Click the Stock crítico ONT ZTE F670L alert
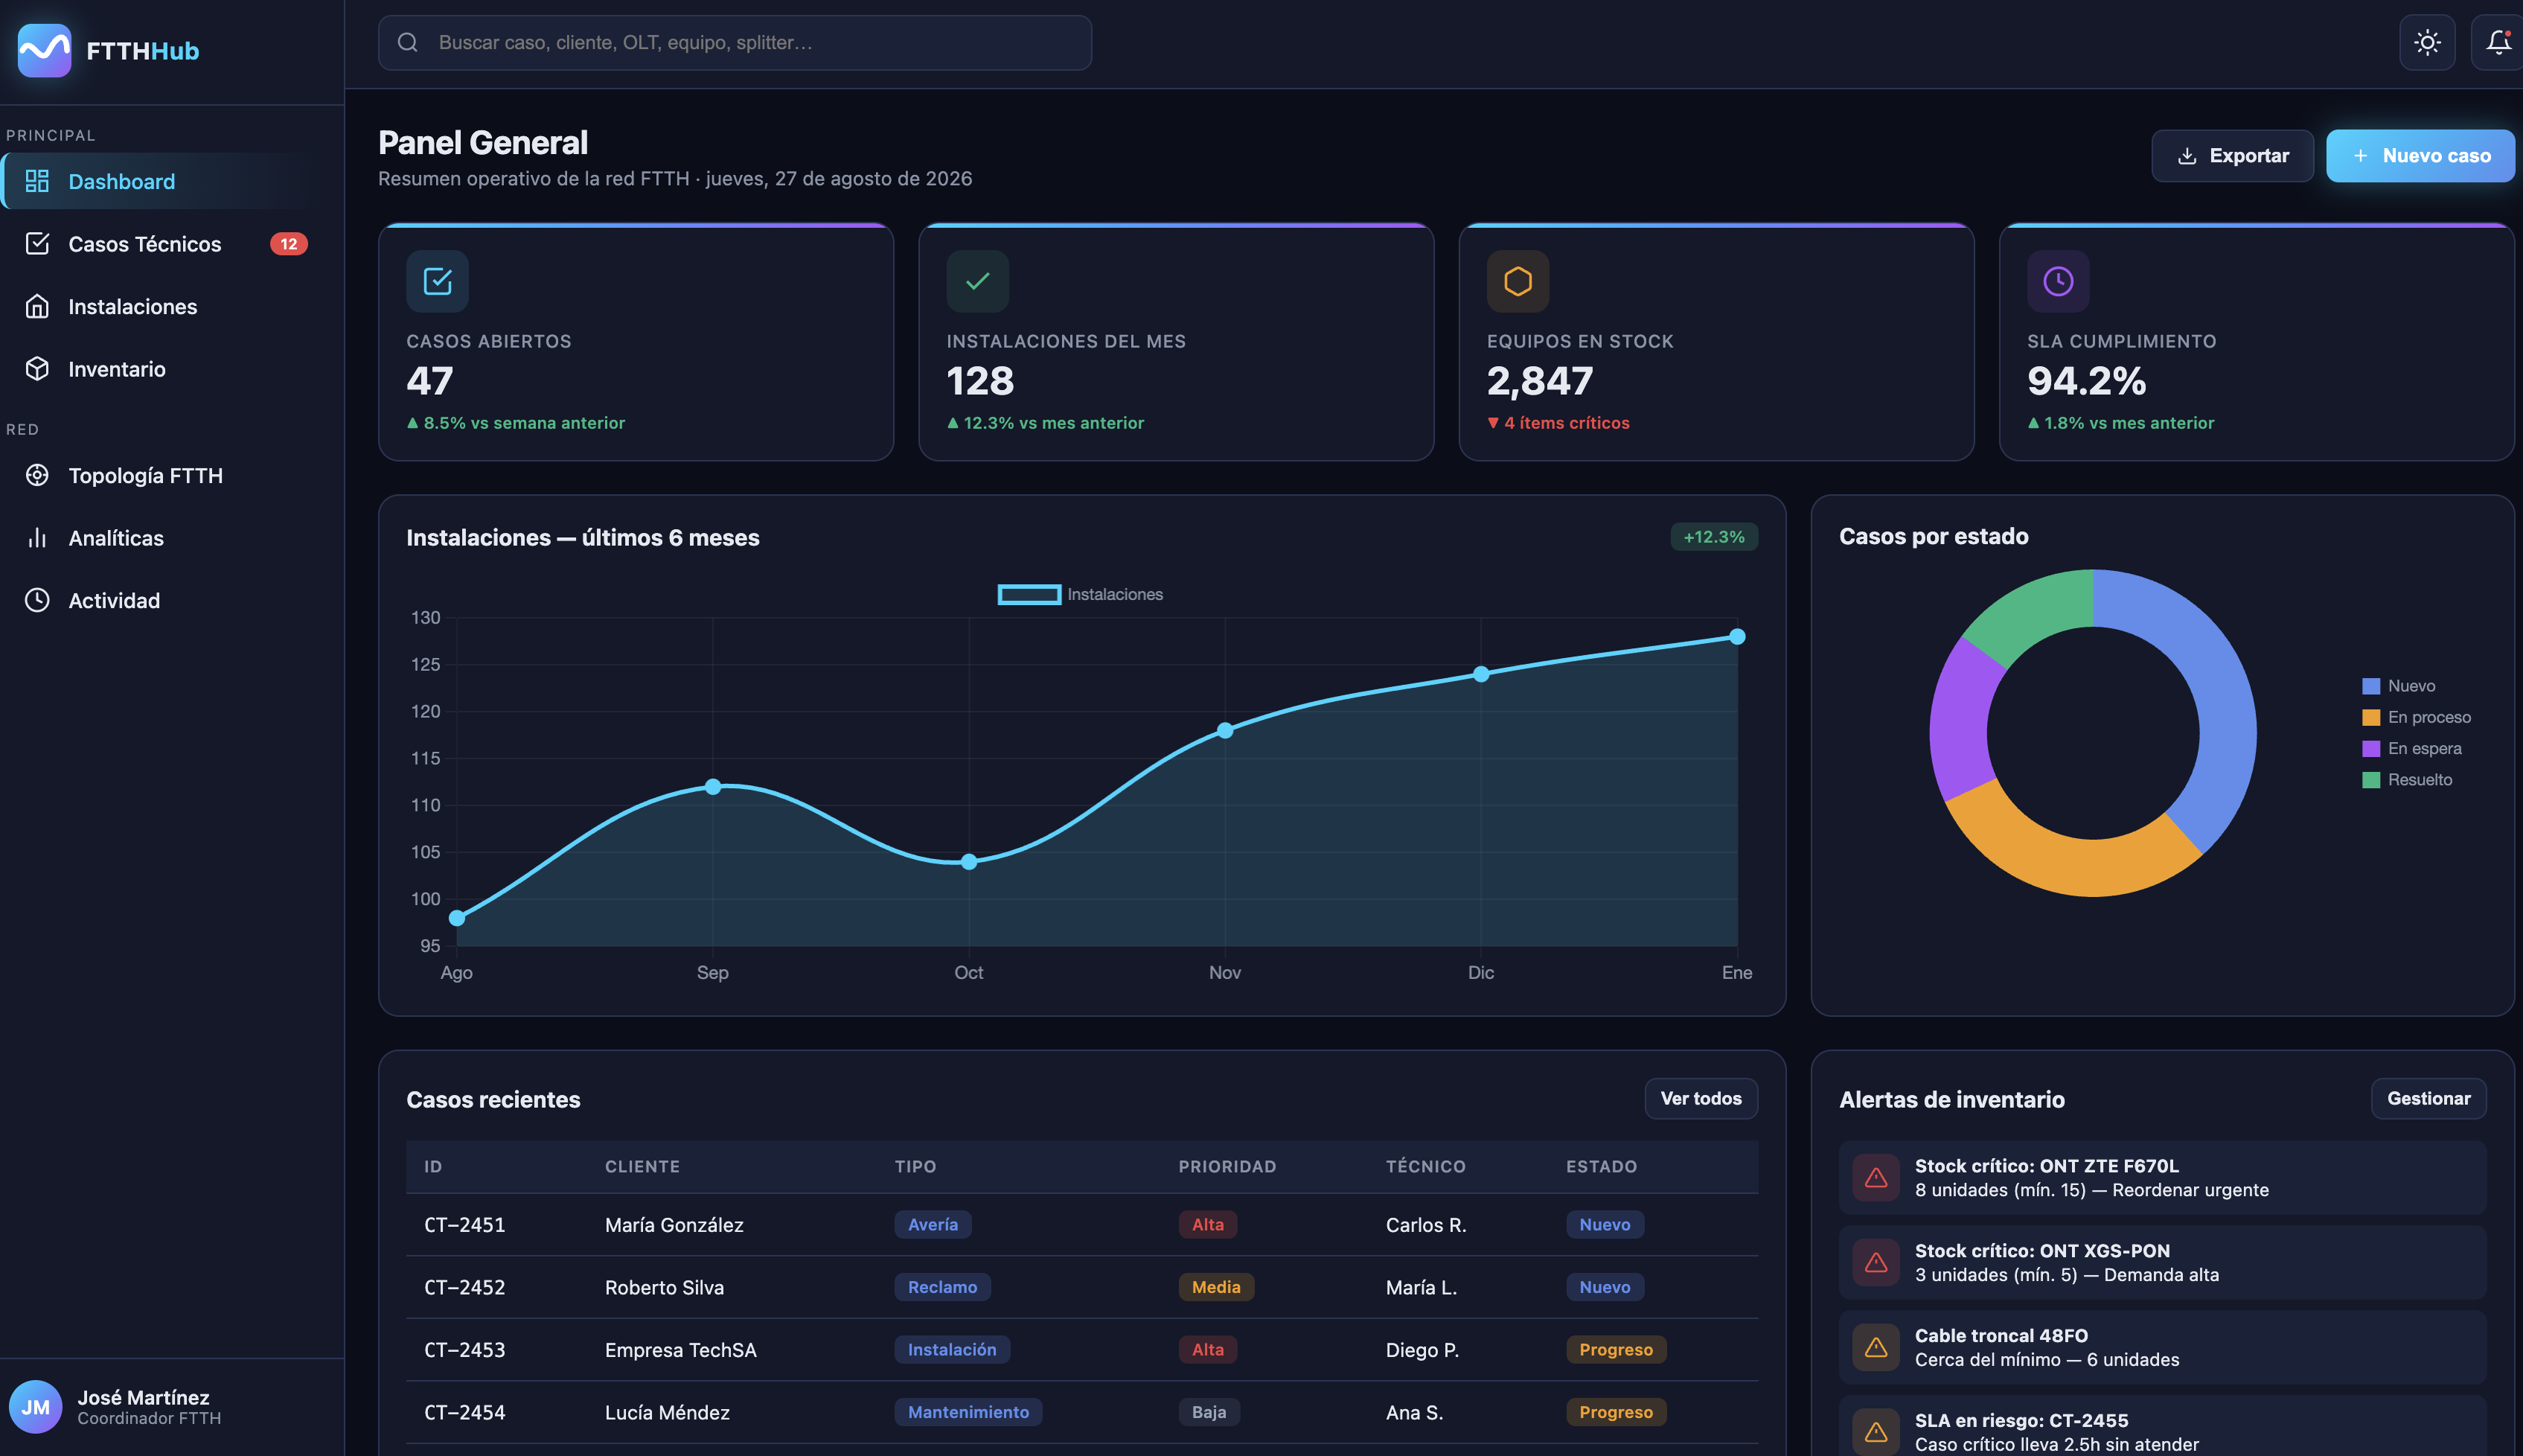 2162,1177
